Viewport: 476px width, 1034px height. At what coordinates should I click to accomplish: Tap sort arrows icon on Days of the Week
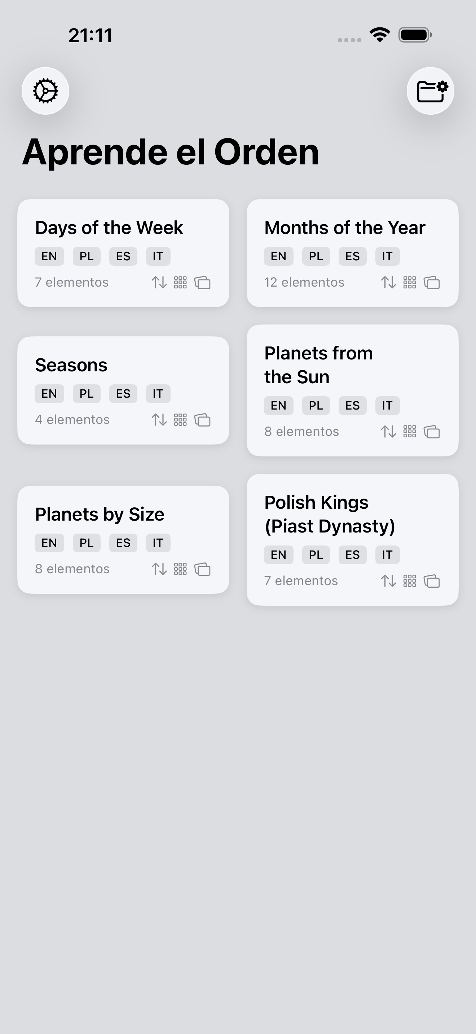pos(159,283)
